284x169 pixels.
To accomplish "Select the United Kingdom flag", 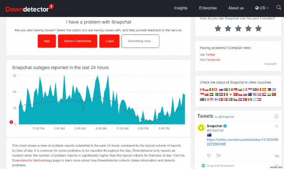I will (x=260, y=94).
